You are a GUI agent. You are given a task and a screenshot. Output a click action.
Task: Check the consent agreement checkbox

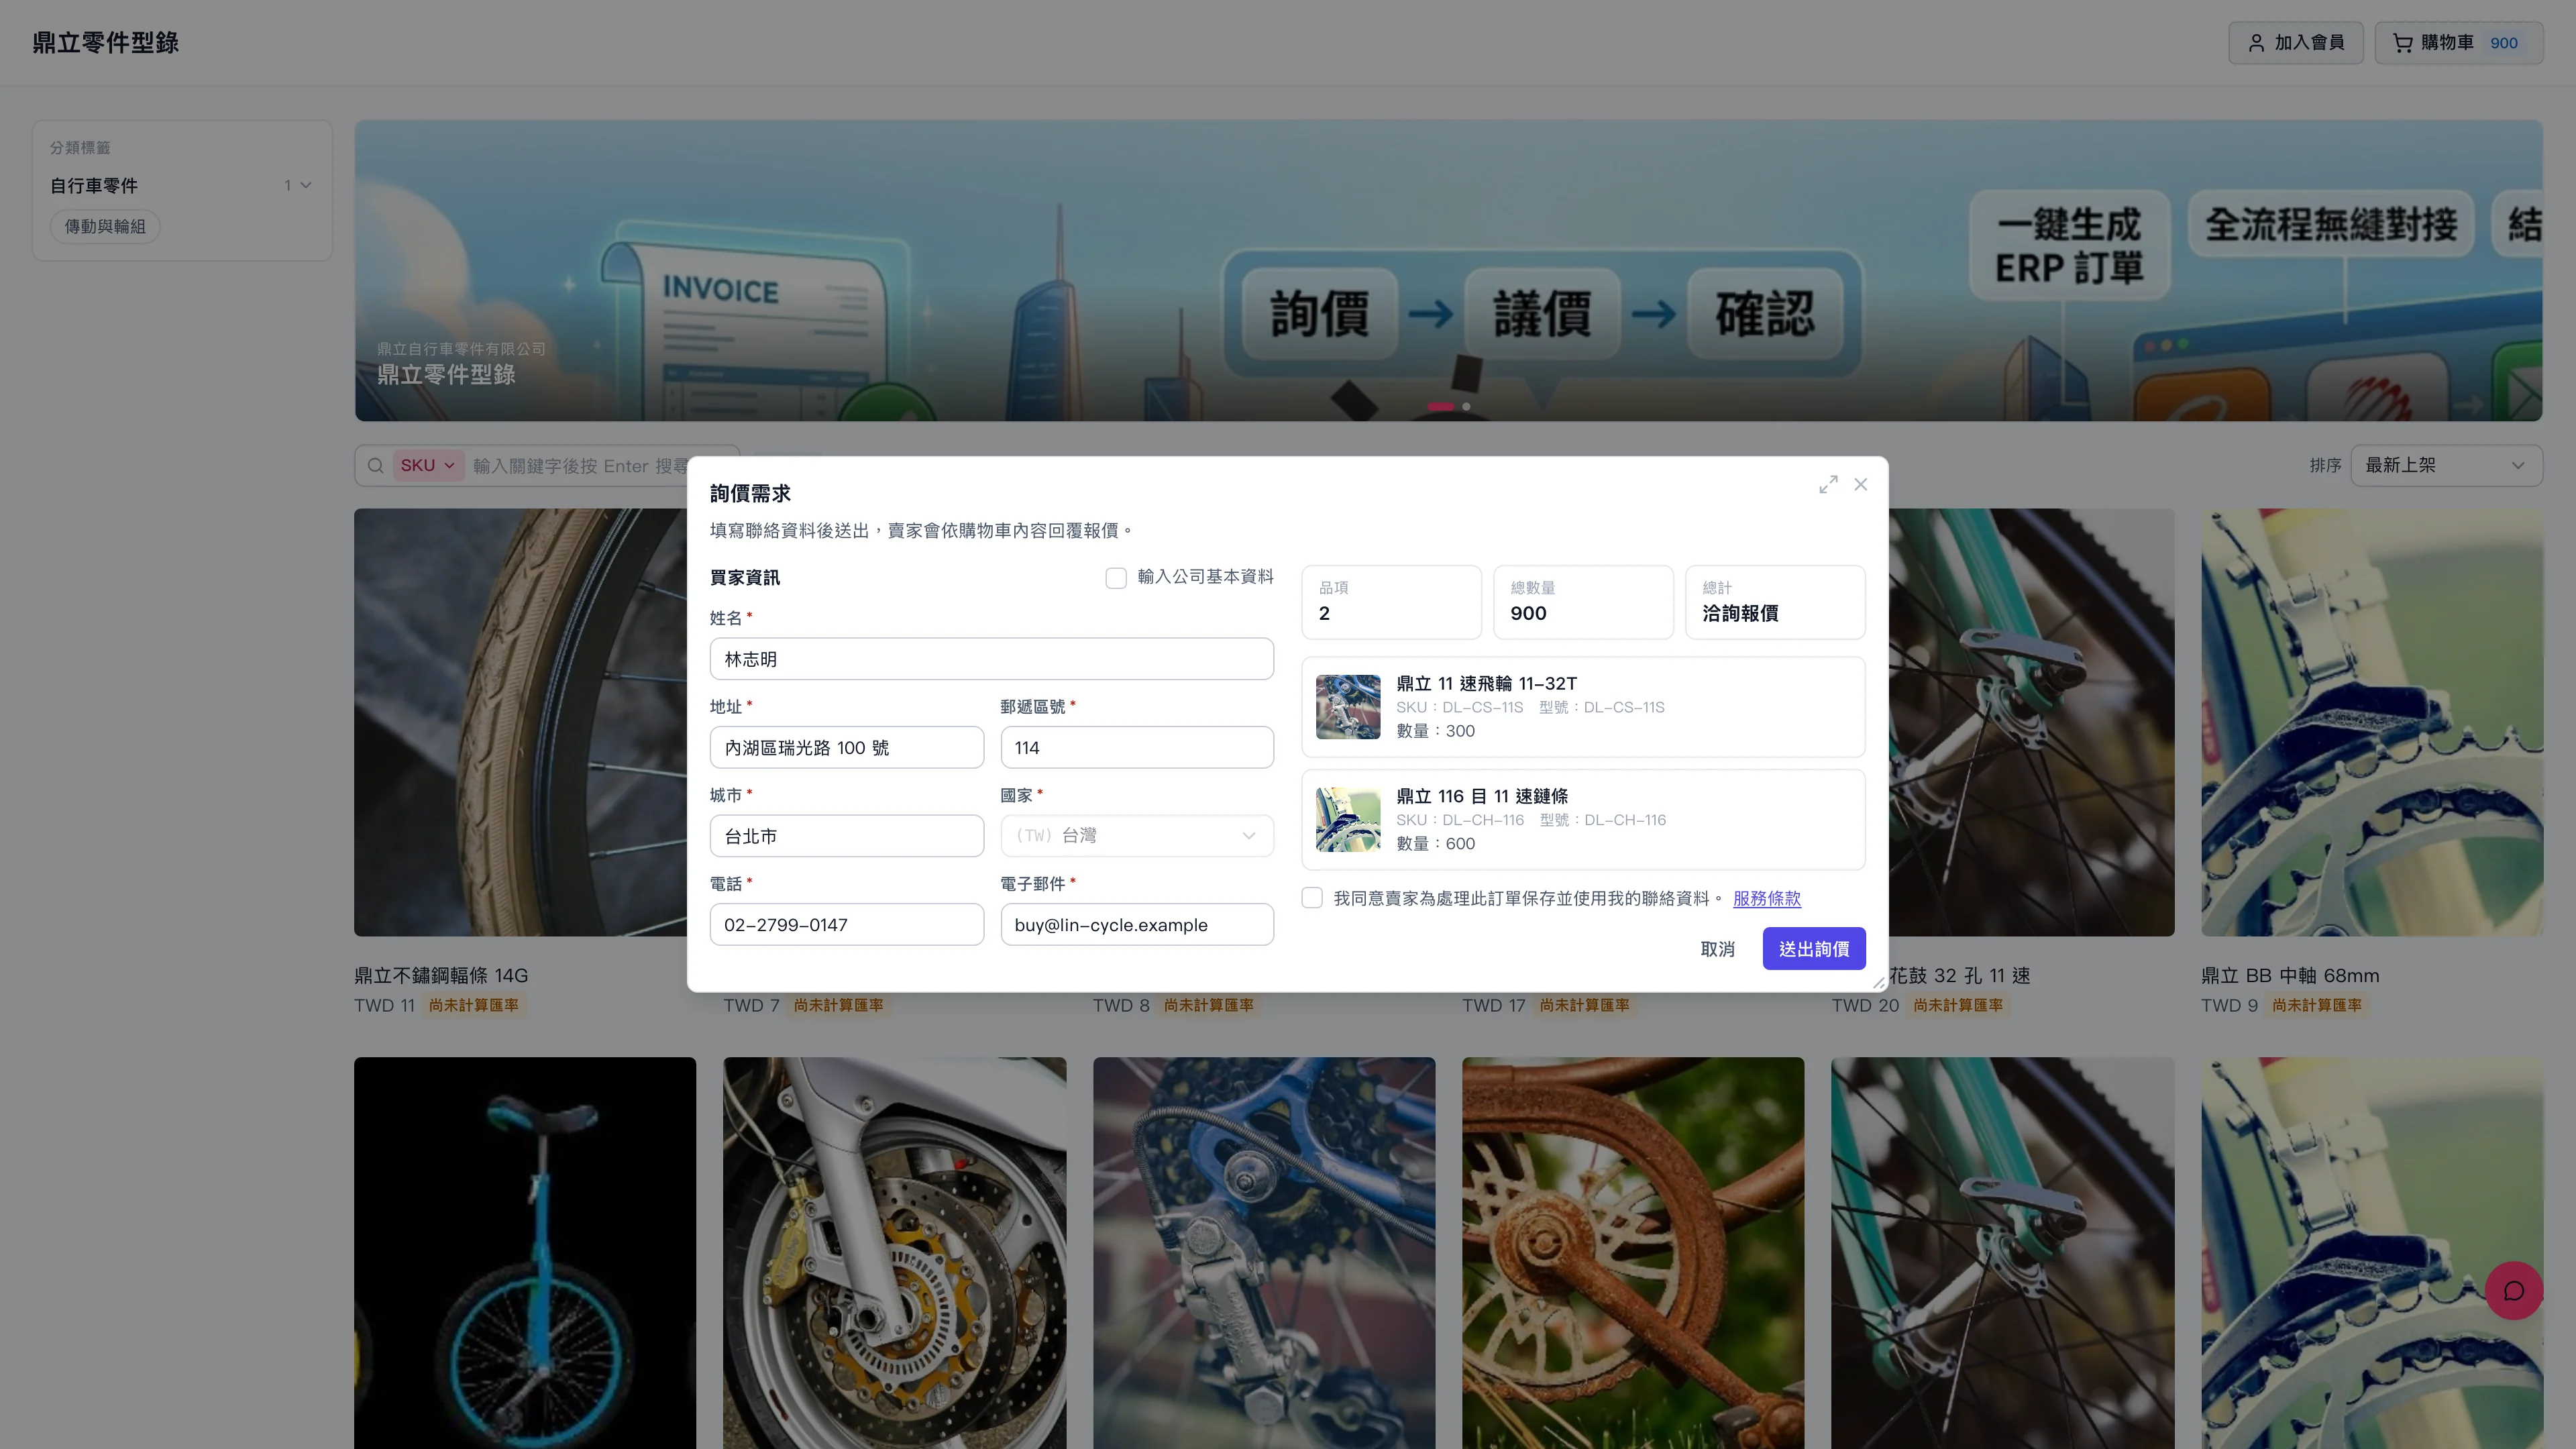(1312, 898)
